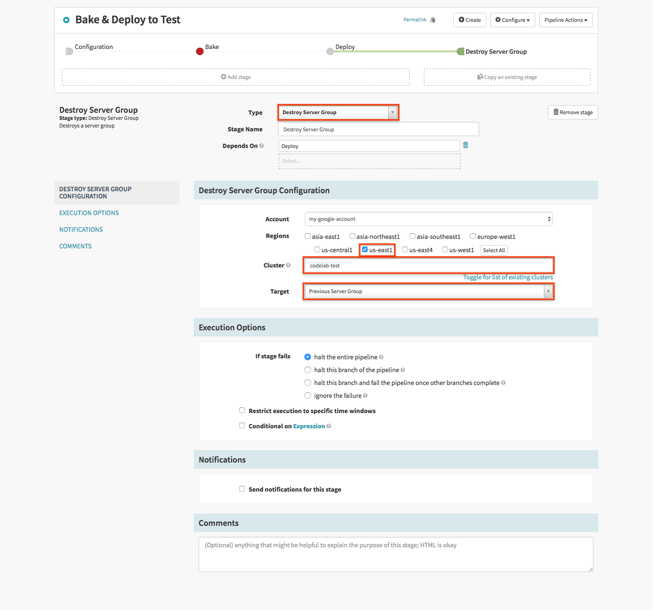653x612 pixels.
Task: Select the red Bake stage marker
Action: (200, 51)
